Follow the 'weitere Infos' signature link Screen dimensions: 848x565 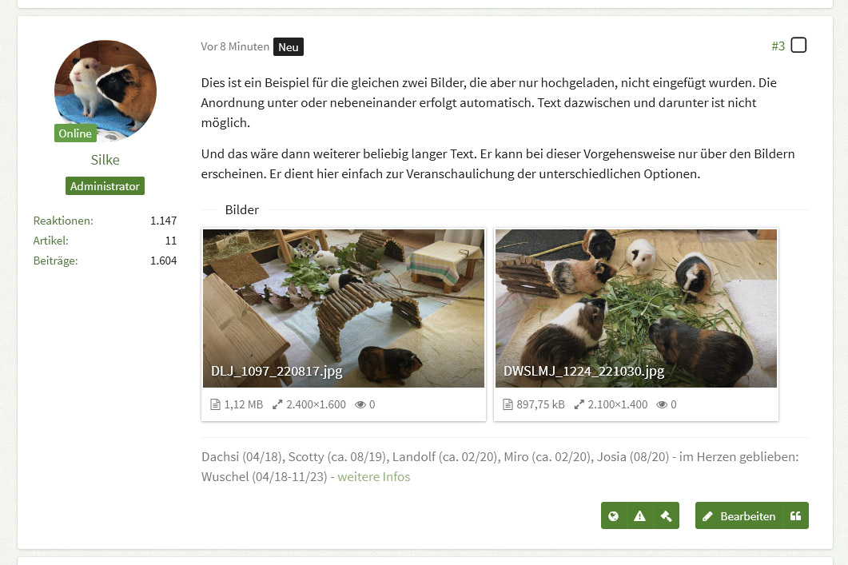(373, 477)
